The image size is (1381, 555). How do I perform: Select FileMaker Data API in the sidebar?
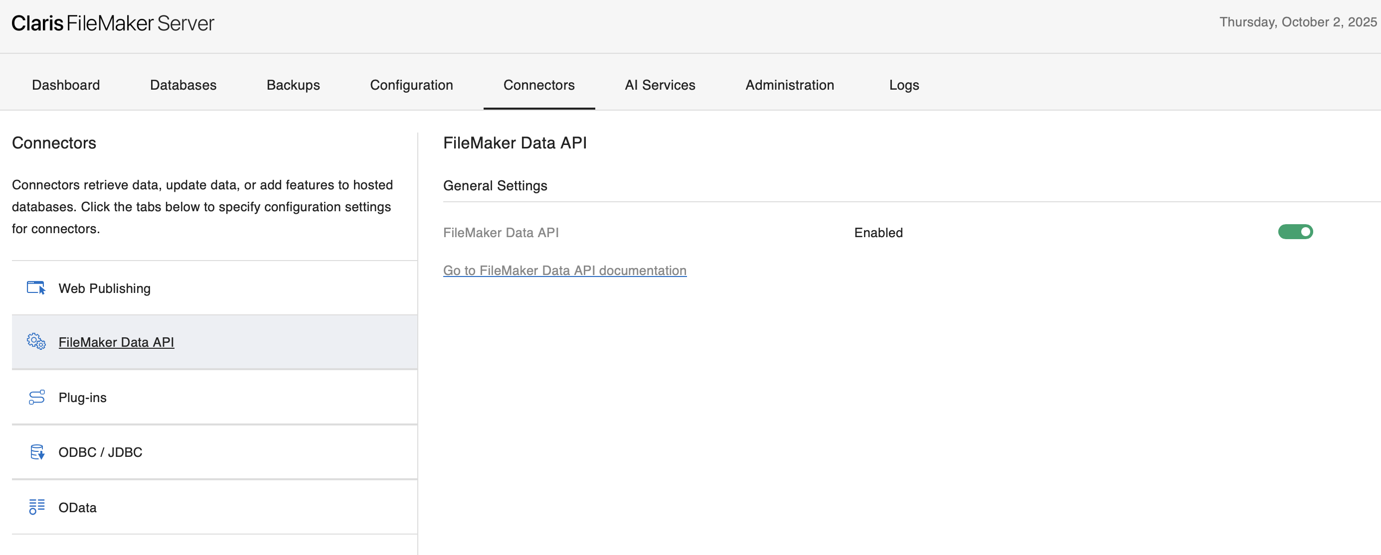[x=116, y=342]
